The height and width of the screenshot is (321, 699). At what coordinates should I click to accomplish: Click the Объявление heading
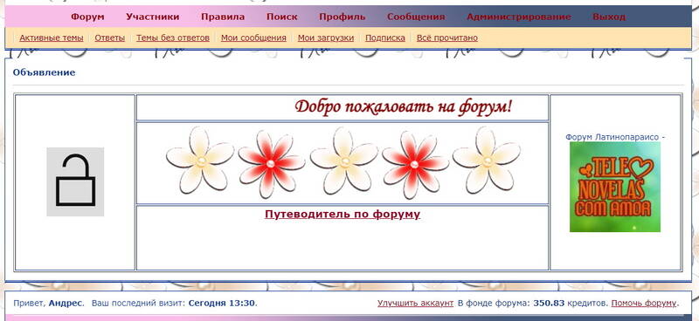[45, 72]
